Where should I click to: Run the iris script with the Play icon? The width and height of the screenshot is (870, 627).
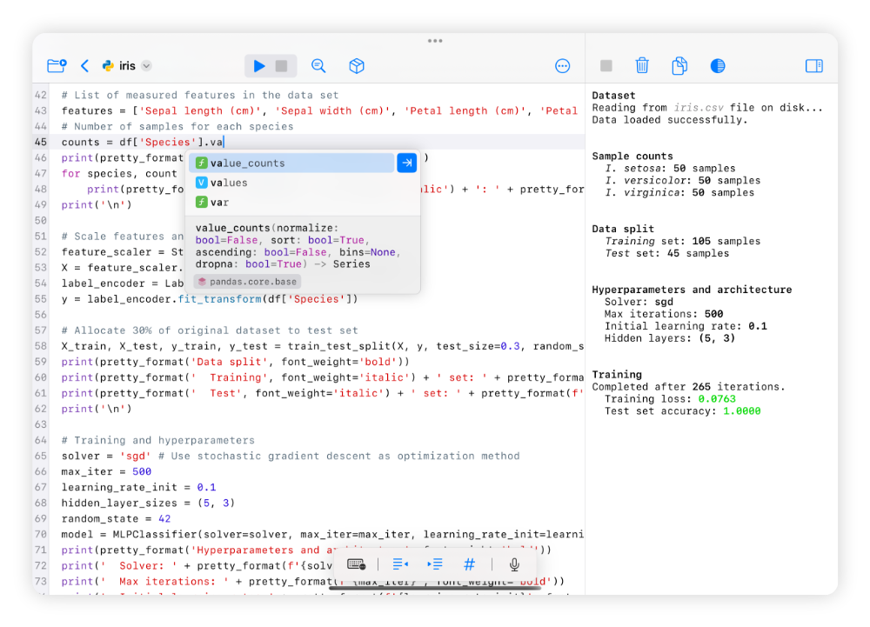258,65
